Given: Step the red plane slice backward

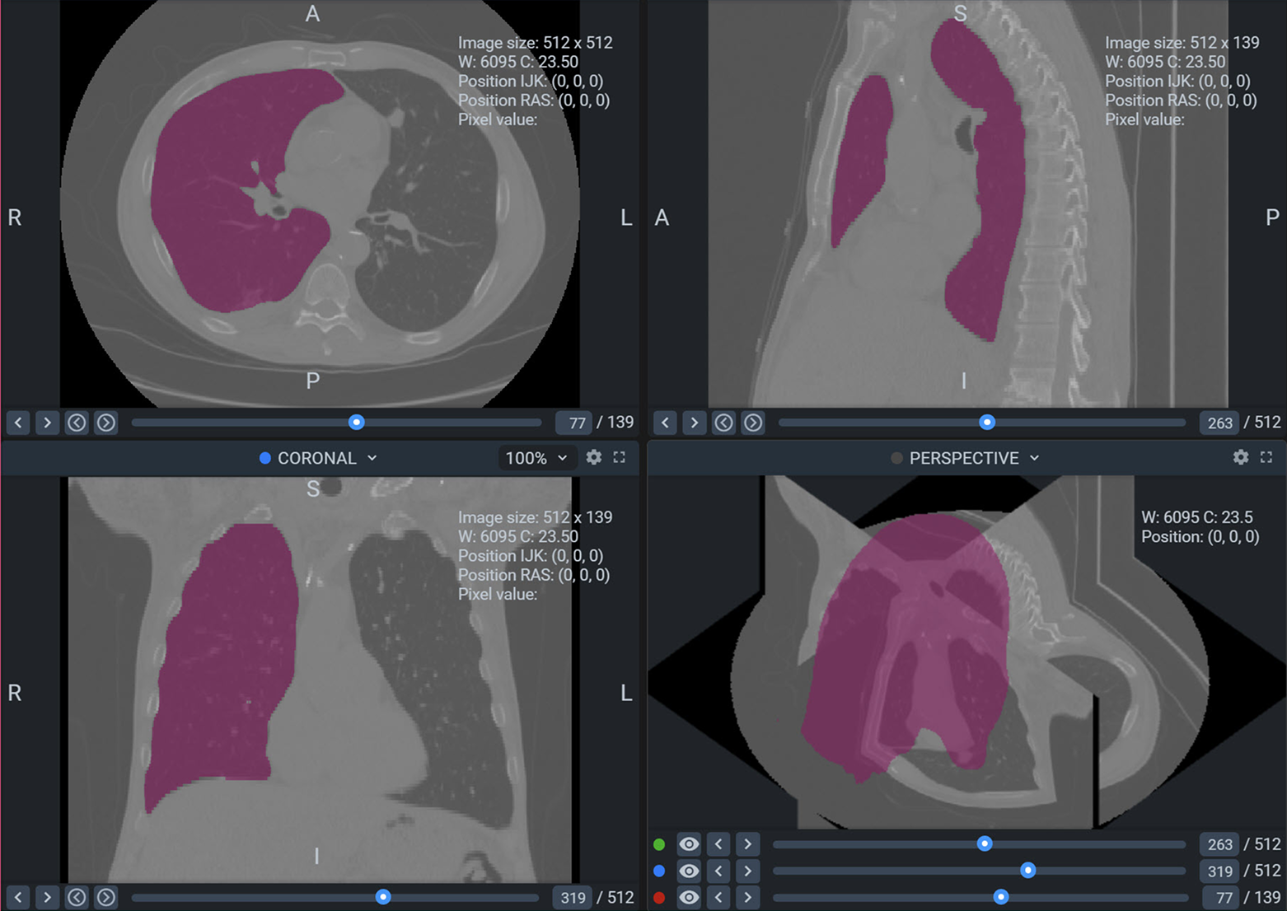Looking at the screenshot, I should [718, 897].
